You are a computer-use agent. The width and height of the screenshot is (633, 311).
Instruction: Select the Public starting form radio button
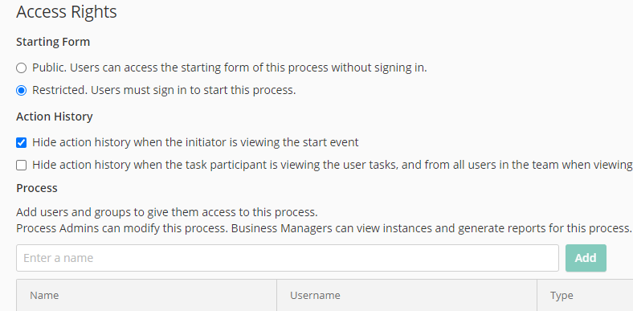click(22, 68)
